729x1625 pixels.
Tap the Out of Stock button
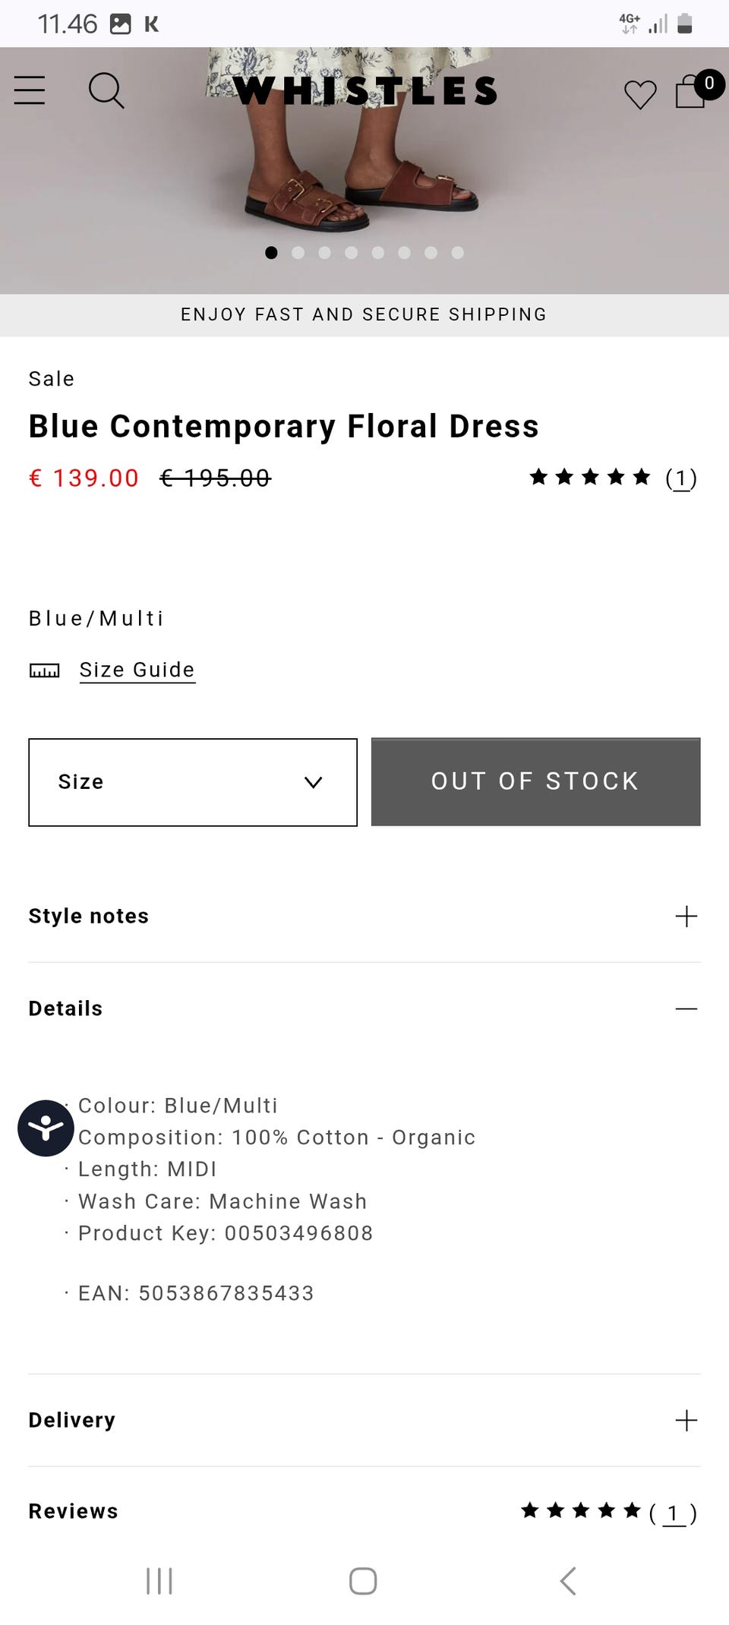[x=535, y=781]
